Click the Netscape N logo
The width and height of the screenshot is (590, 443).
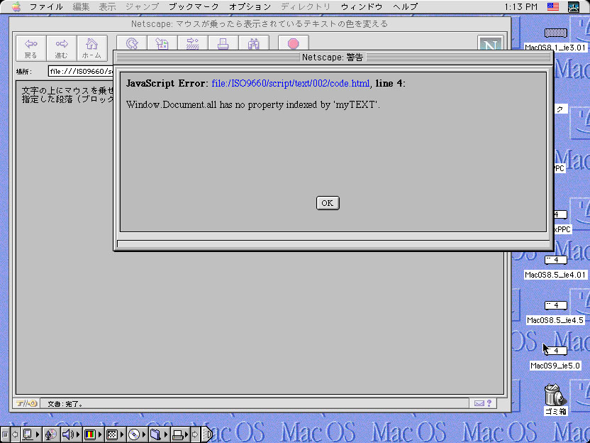(x=490, y=43)
